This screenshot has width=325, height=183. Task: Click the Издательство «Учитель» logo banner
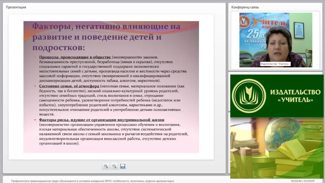(277, 96)
